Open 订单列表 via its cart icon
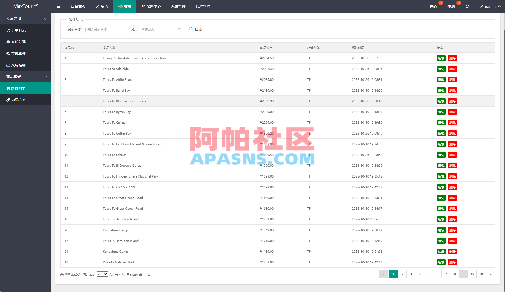The width and height of the screenshot is (505, 292). tap(8, 30)
